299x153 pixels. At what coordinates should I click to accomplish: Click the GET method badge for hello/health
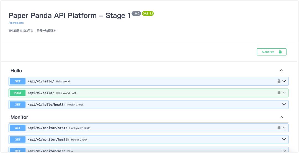pyautogui.click(x=17, y=105)
